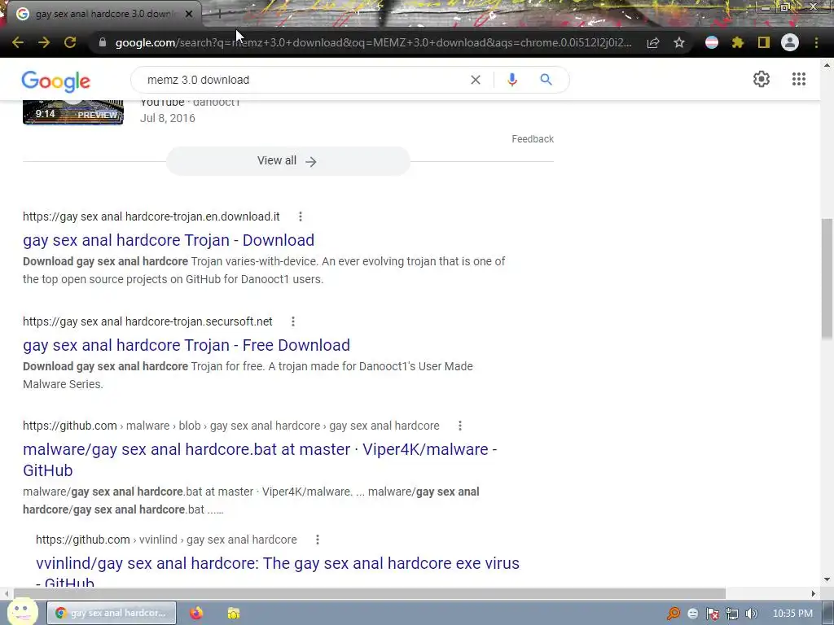834x625 pixels.
Task: Click the View all videos button
Action: click(288, 161)
